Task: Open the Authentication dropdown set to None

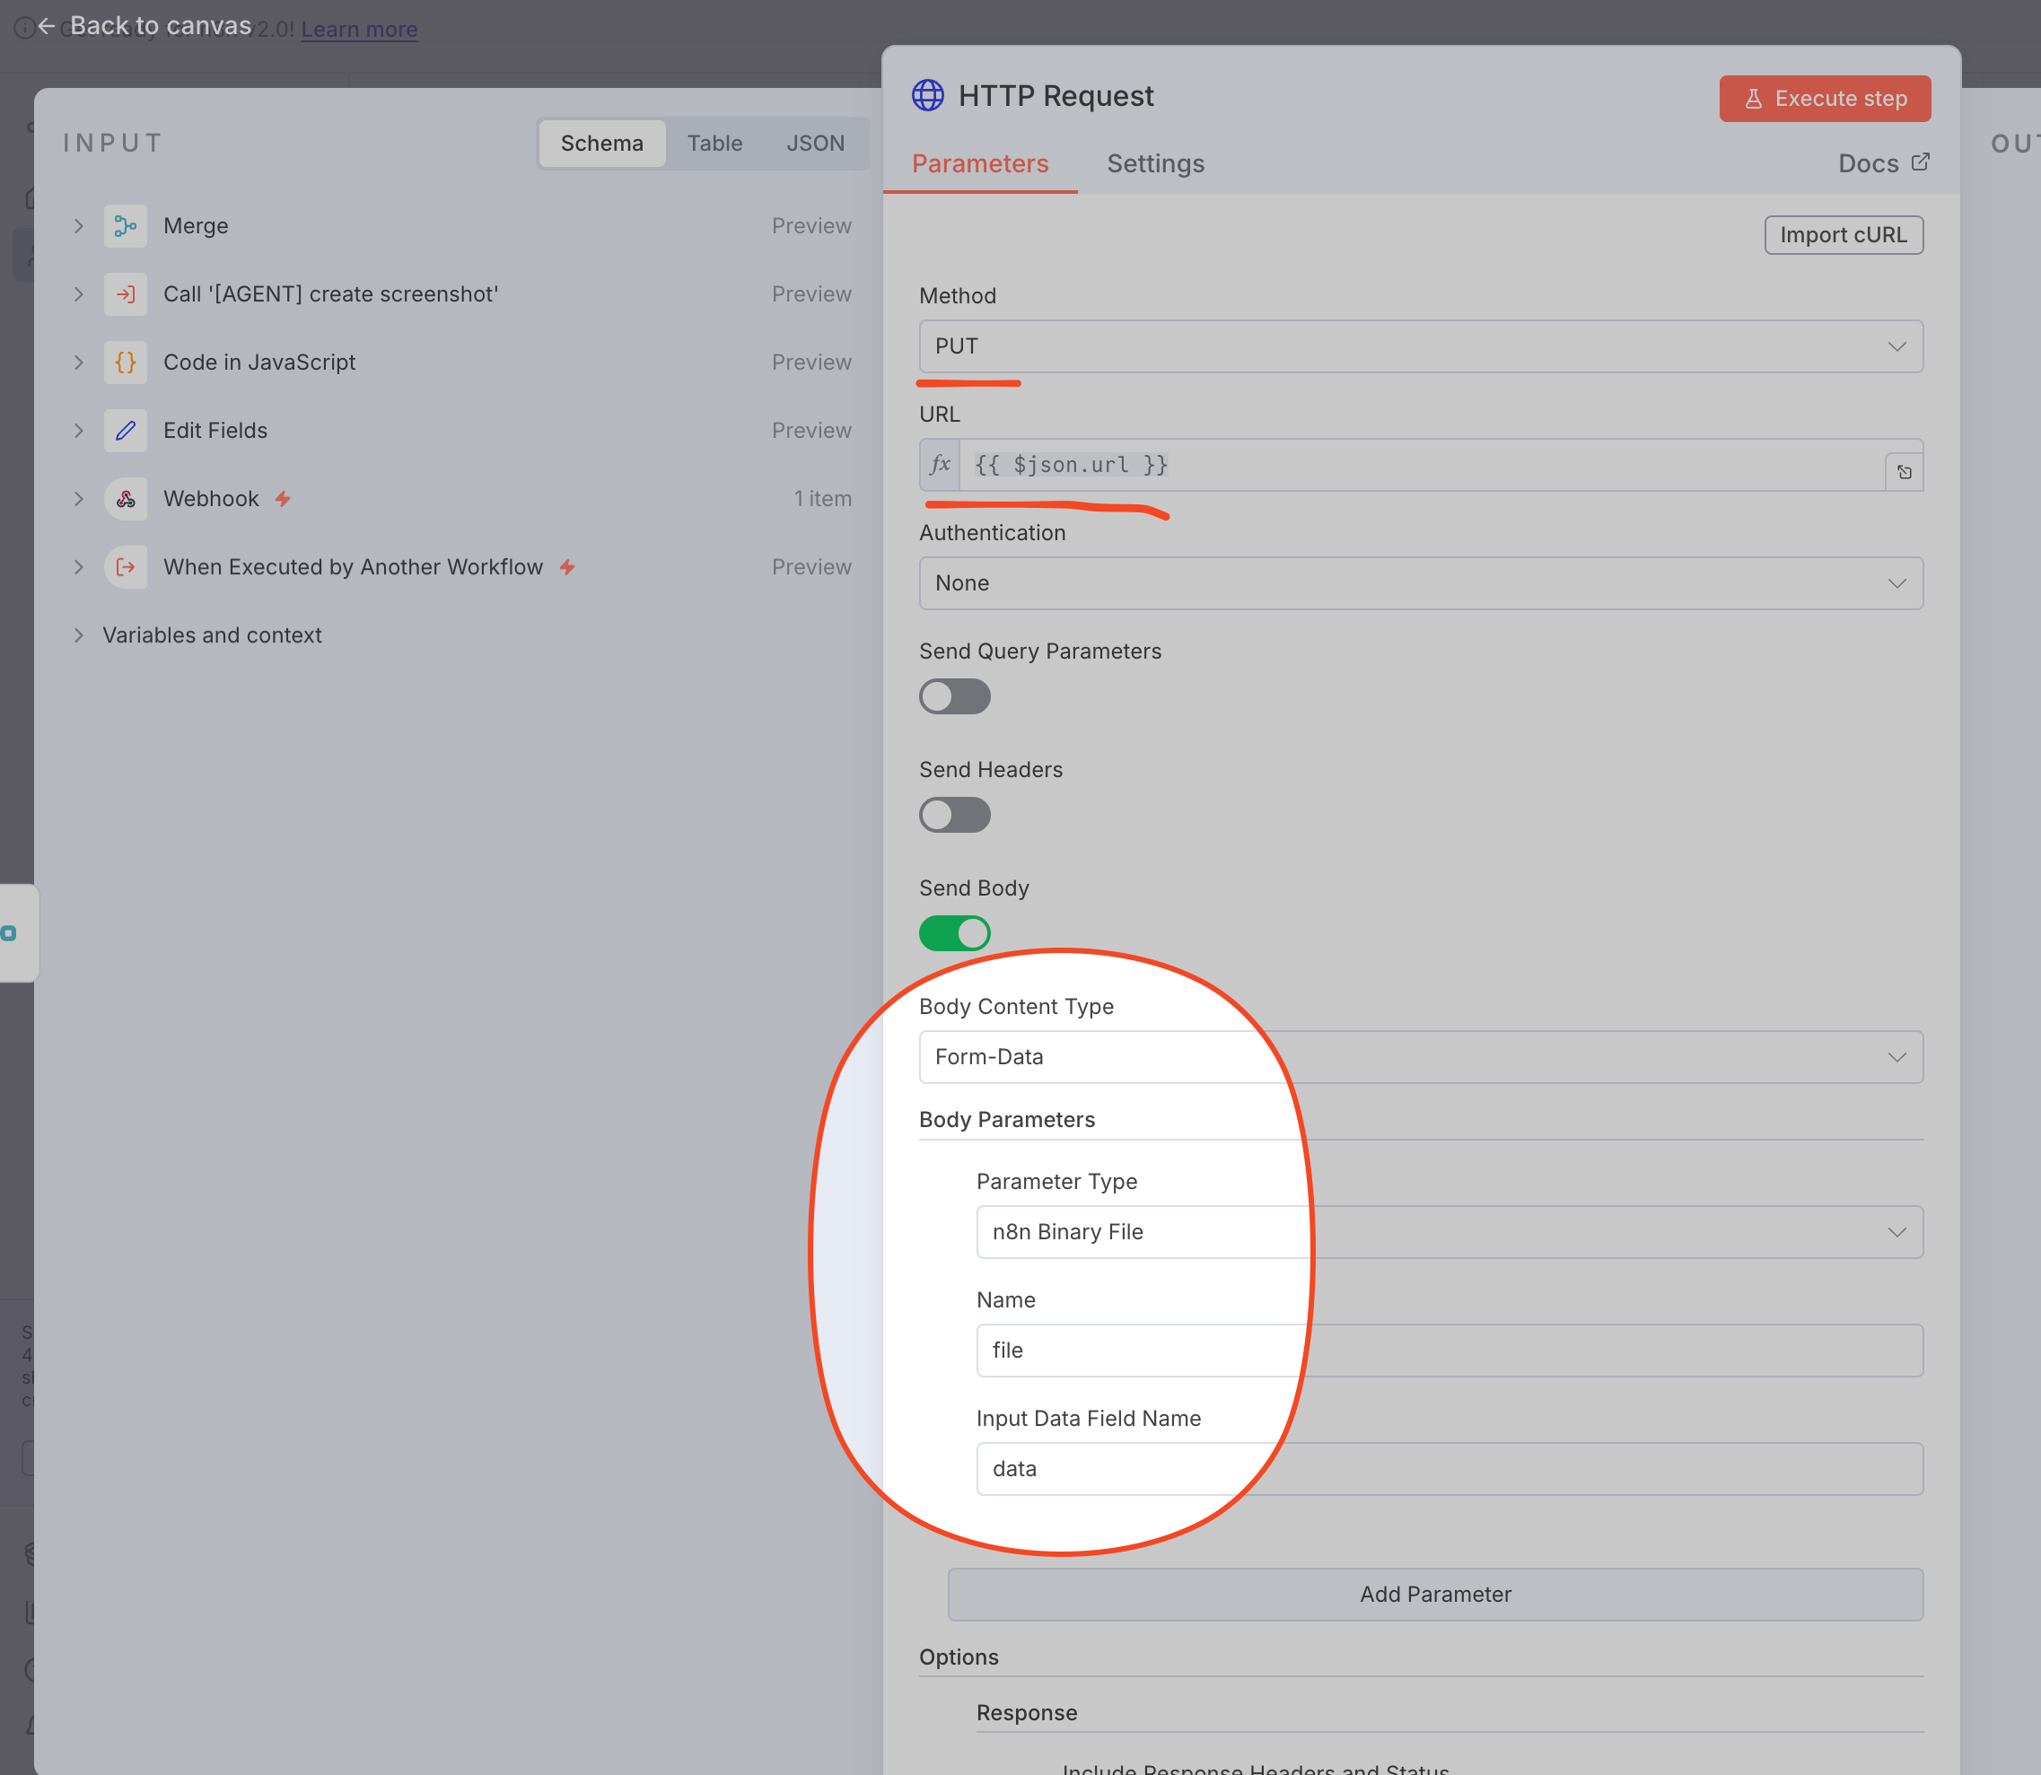Action: tap(1420, 583)
